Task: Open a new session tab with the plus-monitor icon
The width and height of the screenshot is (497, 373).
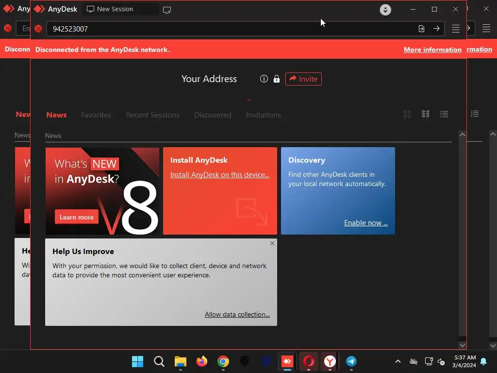Action: [167, 10]
